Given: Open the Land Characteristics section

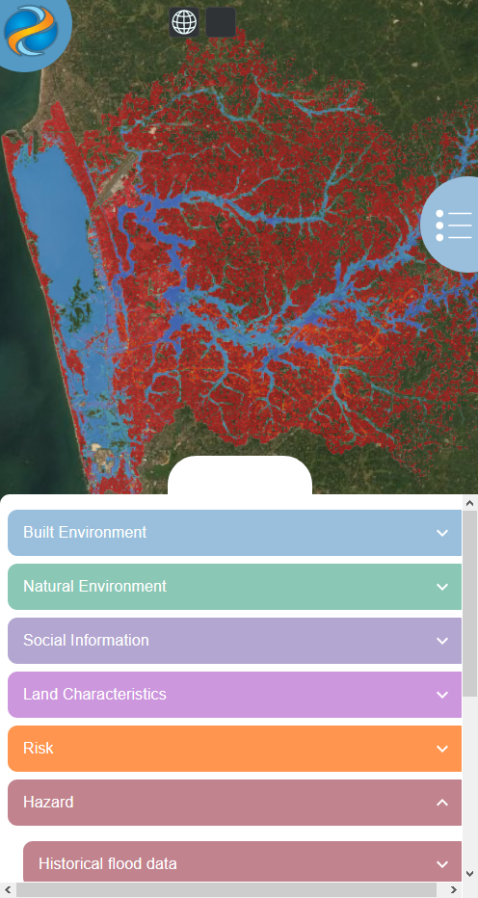Looking at the screenshot, I should [234, 694].
